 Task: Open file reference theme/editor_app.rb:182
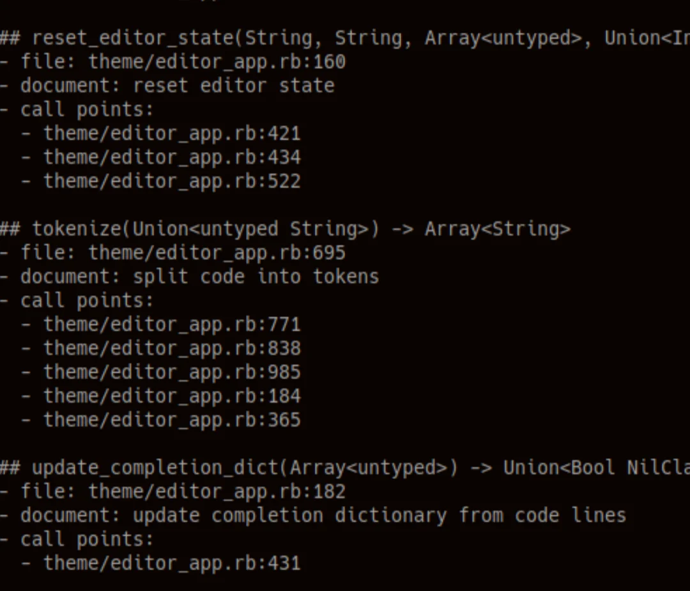click(217, 491)
